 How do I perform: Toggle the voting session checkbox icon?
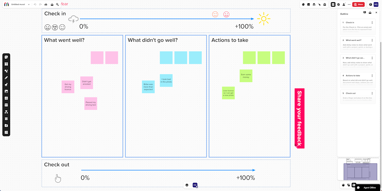(x=309, y=4)
